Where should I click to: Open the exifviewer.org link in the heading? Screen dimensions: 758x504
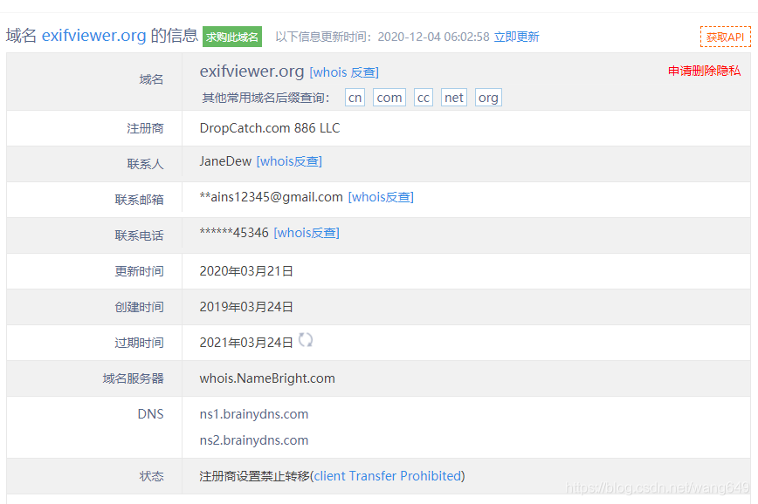(93, 35)
